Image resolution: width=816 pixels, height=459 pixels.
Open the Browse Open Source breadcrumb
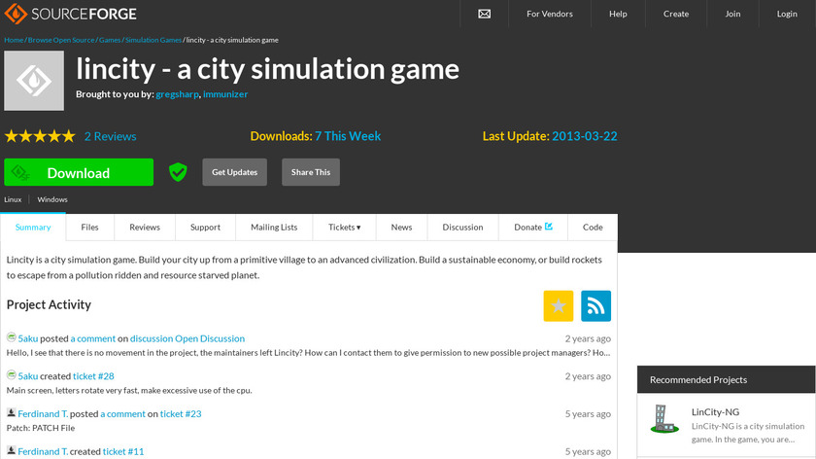click(x=61, y=40)
